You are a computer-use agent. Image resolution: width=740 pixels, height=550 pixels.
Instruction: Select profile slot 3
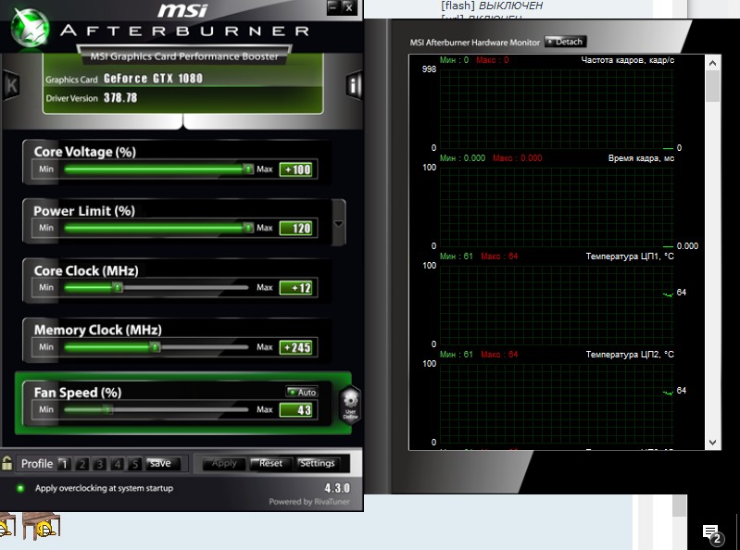click(x=99, y=464)
